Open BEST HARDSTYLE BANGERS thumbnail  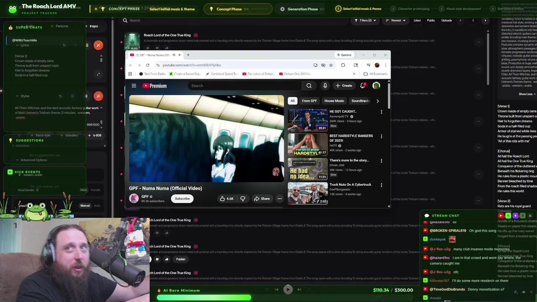pyautogui.click(x=308, y=144)
